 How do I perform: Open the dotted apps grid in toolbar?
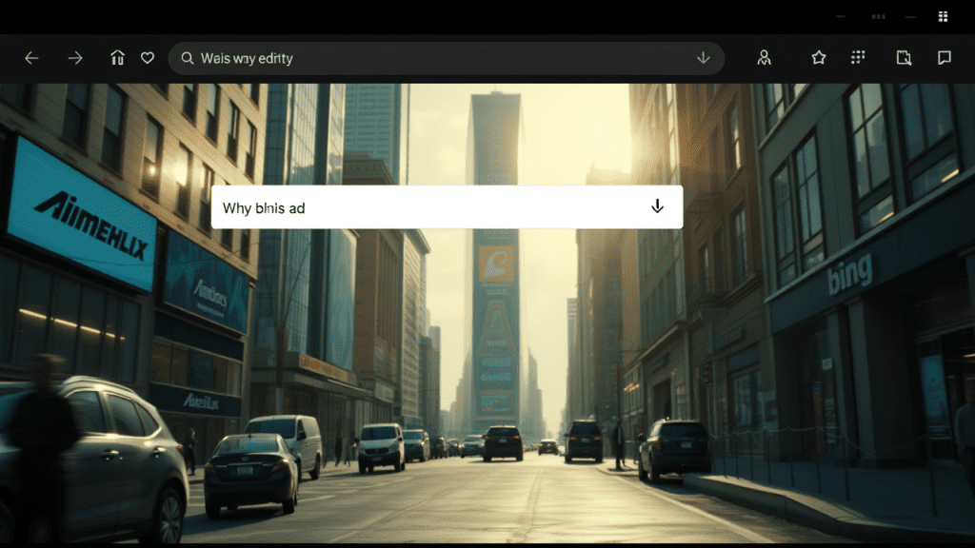[858, 58]
